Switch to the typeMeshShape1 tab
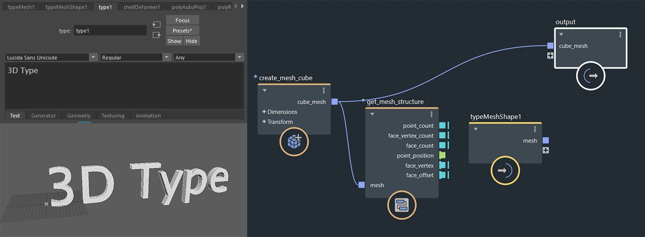 (67, 7)
